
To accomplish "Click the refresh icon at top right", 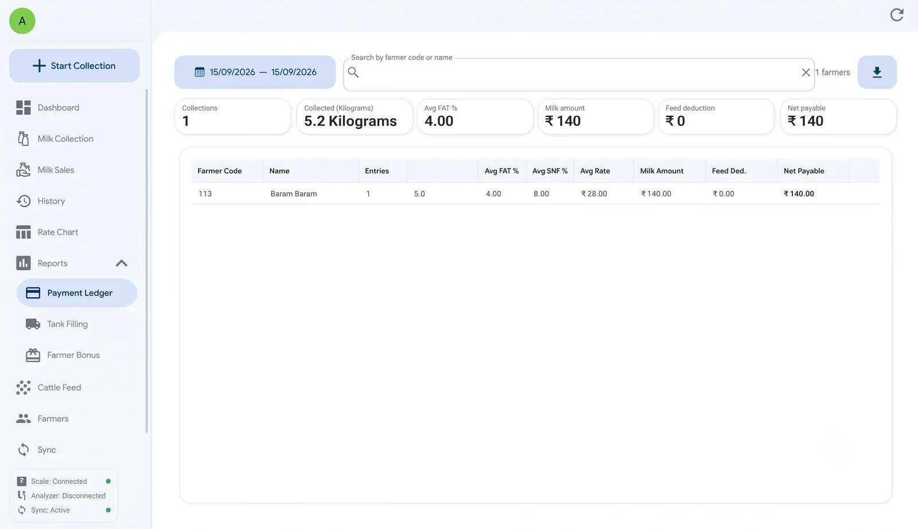I will (897, 15).
